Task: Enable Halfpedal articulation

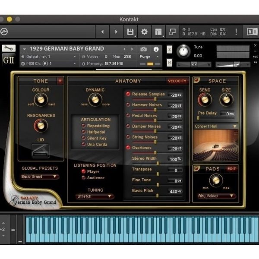Action: pos(84,132)
